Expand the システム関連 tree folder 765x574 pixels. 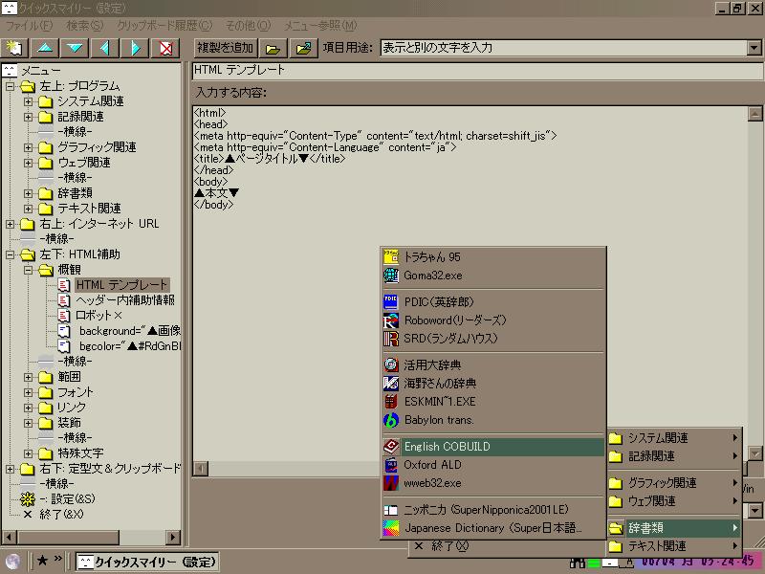(29, 101)
